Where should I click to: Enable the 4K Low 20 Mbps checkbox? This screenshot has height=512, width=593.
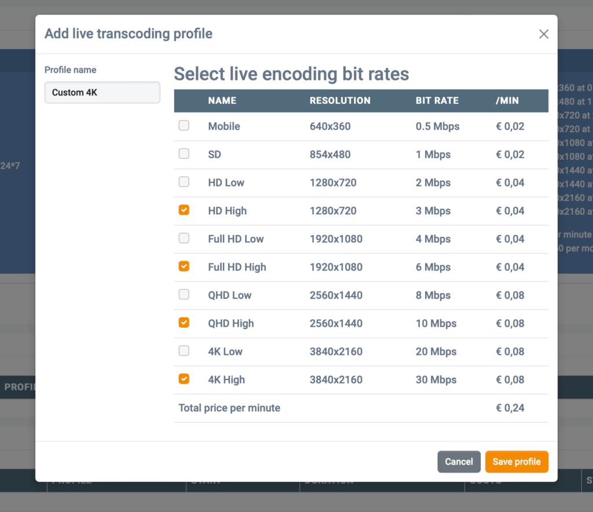pyautogui.click(x=184, y=350)
